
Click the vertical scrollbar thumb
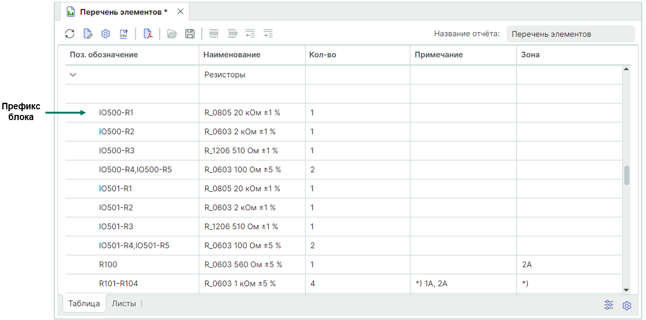pos(627,175)
